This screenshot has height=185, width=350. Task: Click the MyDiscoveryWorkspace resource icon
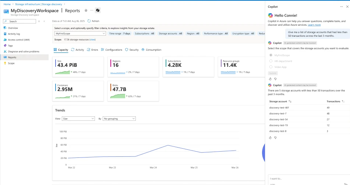[6, 11]
